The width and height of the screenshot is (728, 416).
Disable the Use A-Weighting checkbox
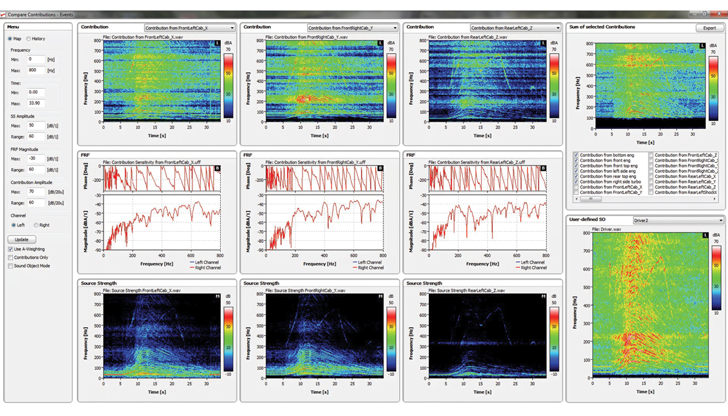[10, 249]
